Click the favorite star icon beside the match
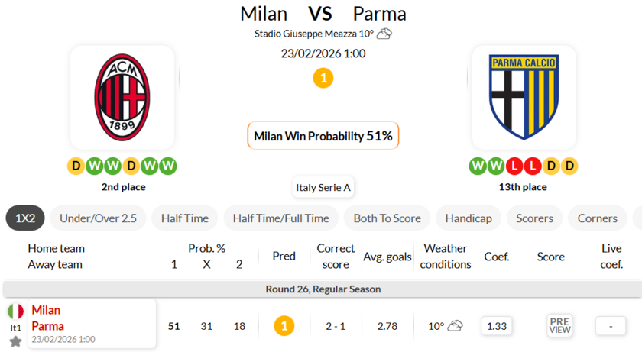 [15, 341]
